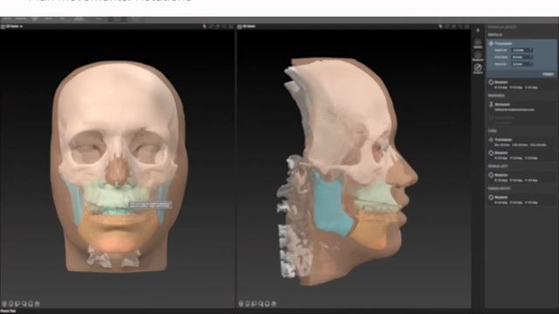
Task: Select fifth head-orientation icon below left 3D viewer
Action: click(x=31, y=304)
